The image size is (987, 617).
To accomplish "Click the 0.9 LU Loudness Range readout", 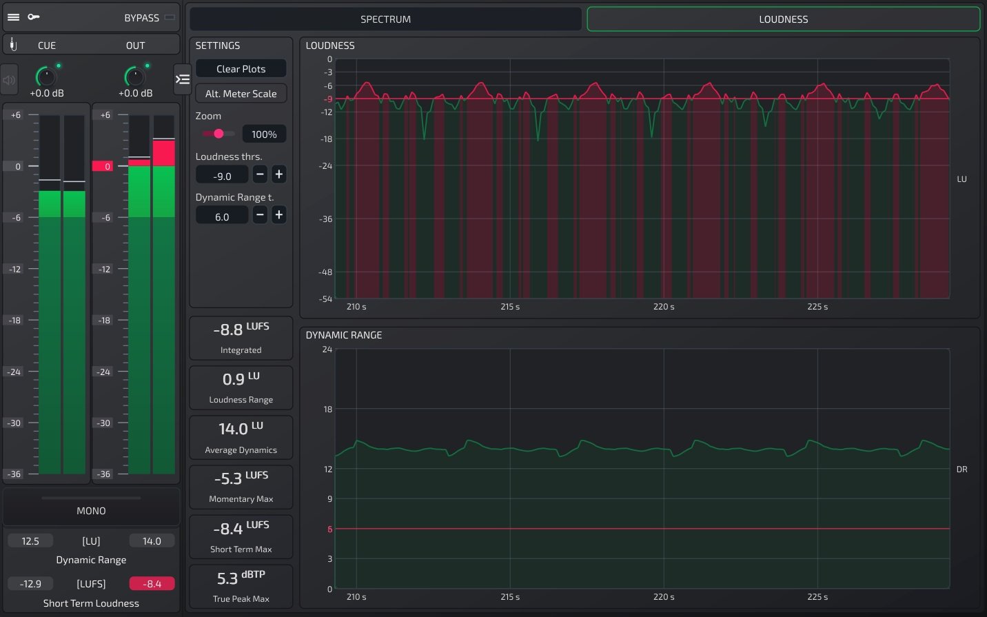I will pos(241,387).
